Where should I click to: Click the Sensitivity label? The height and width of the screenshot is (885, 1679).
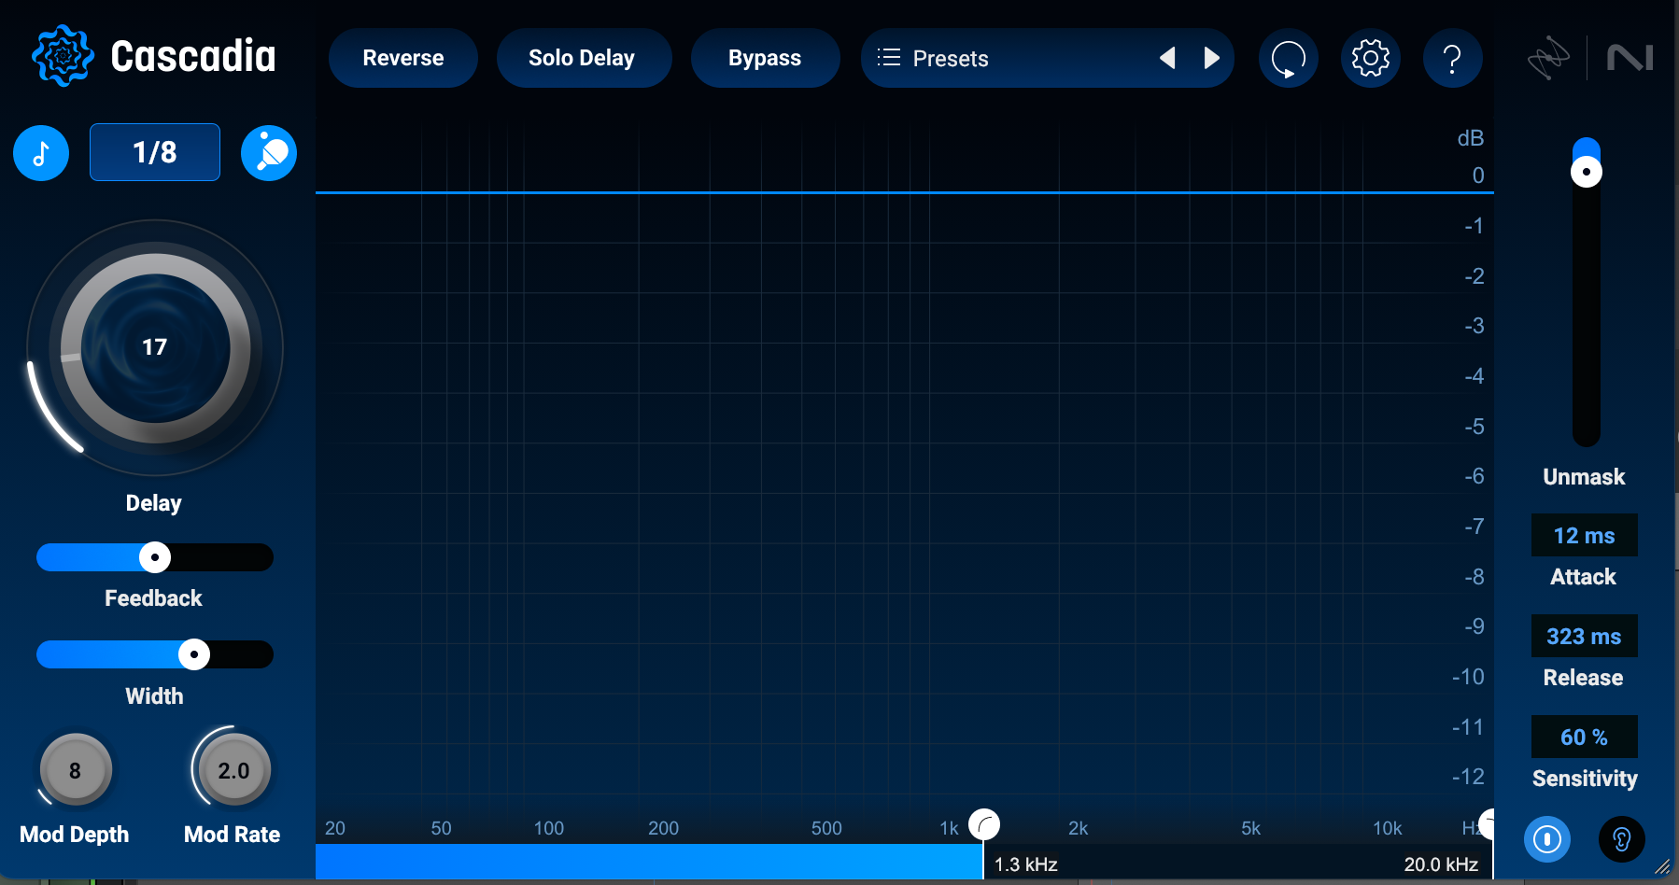tap(1585, 779)
